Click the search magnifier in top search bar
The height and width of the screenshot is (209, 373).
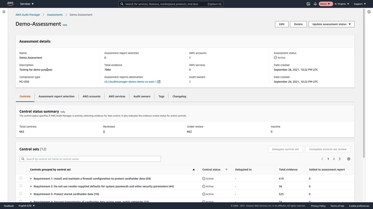122,4
